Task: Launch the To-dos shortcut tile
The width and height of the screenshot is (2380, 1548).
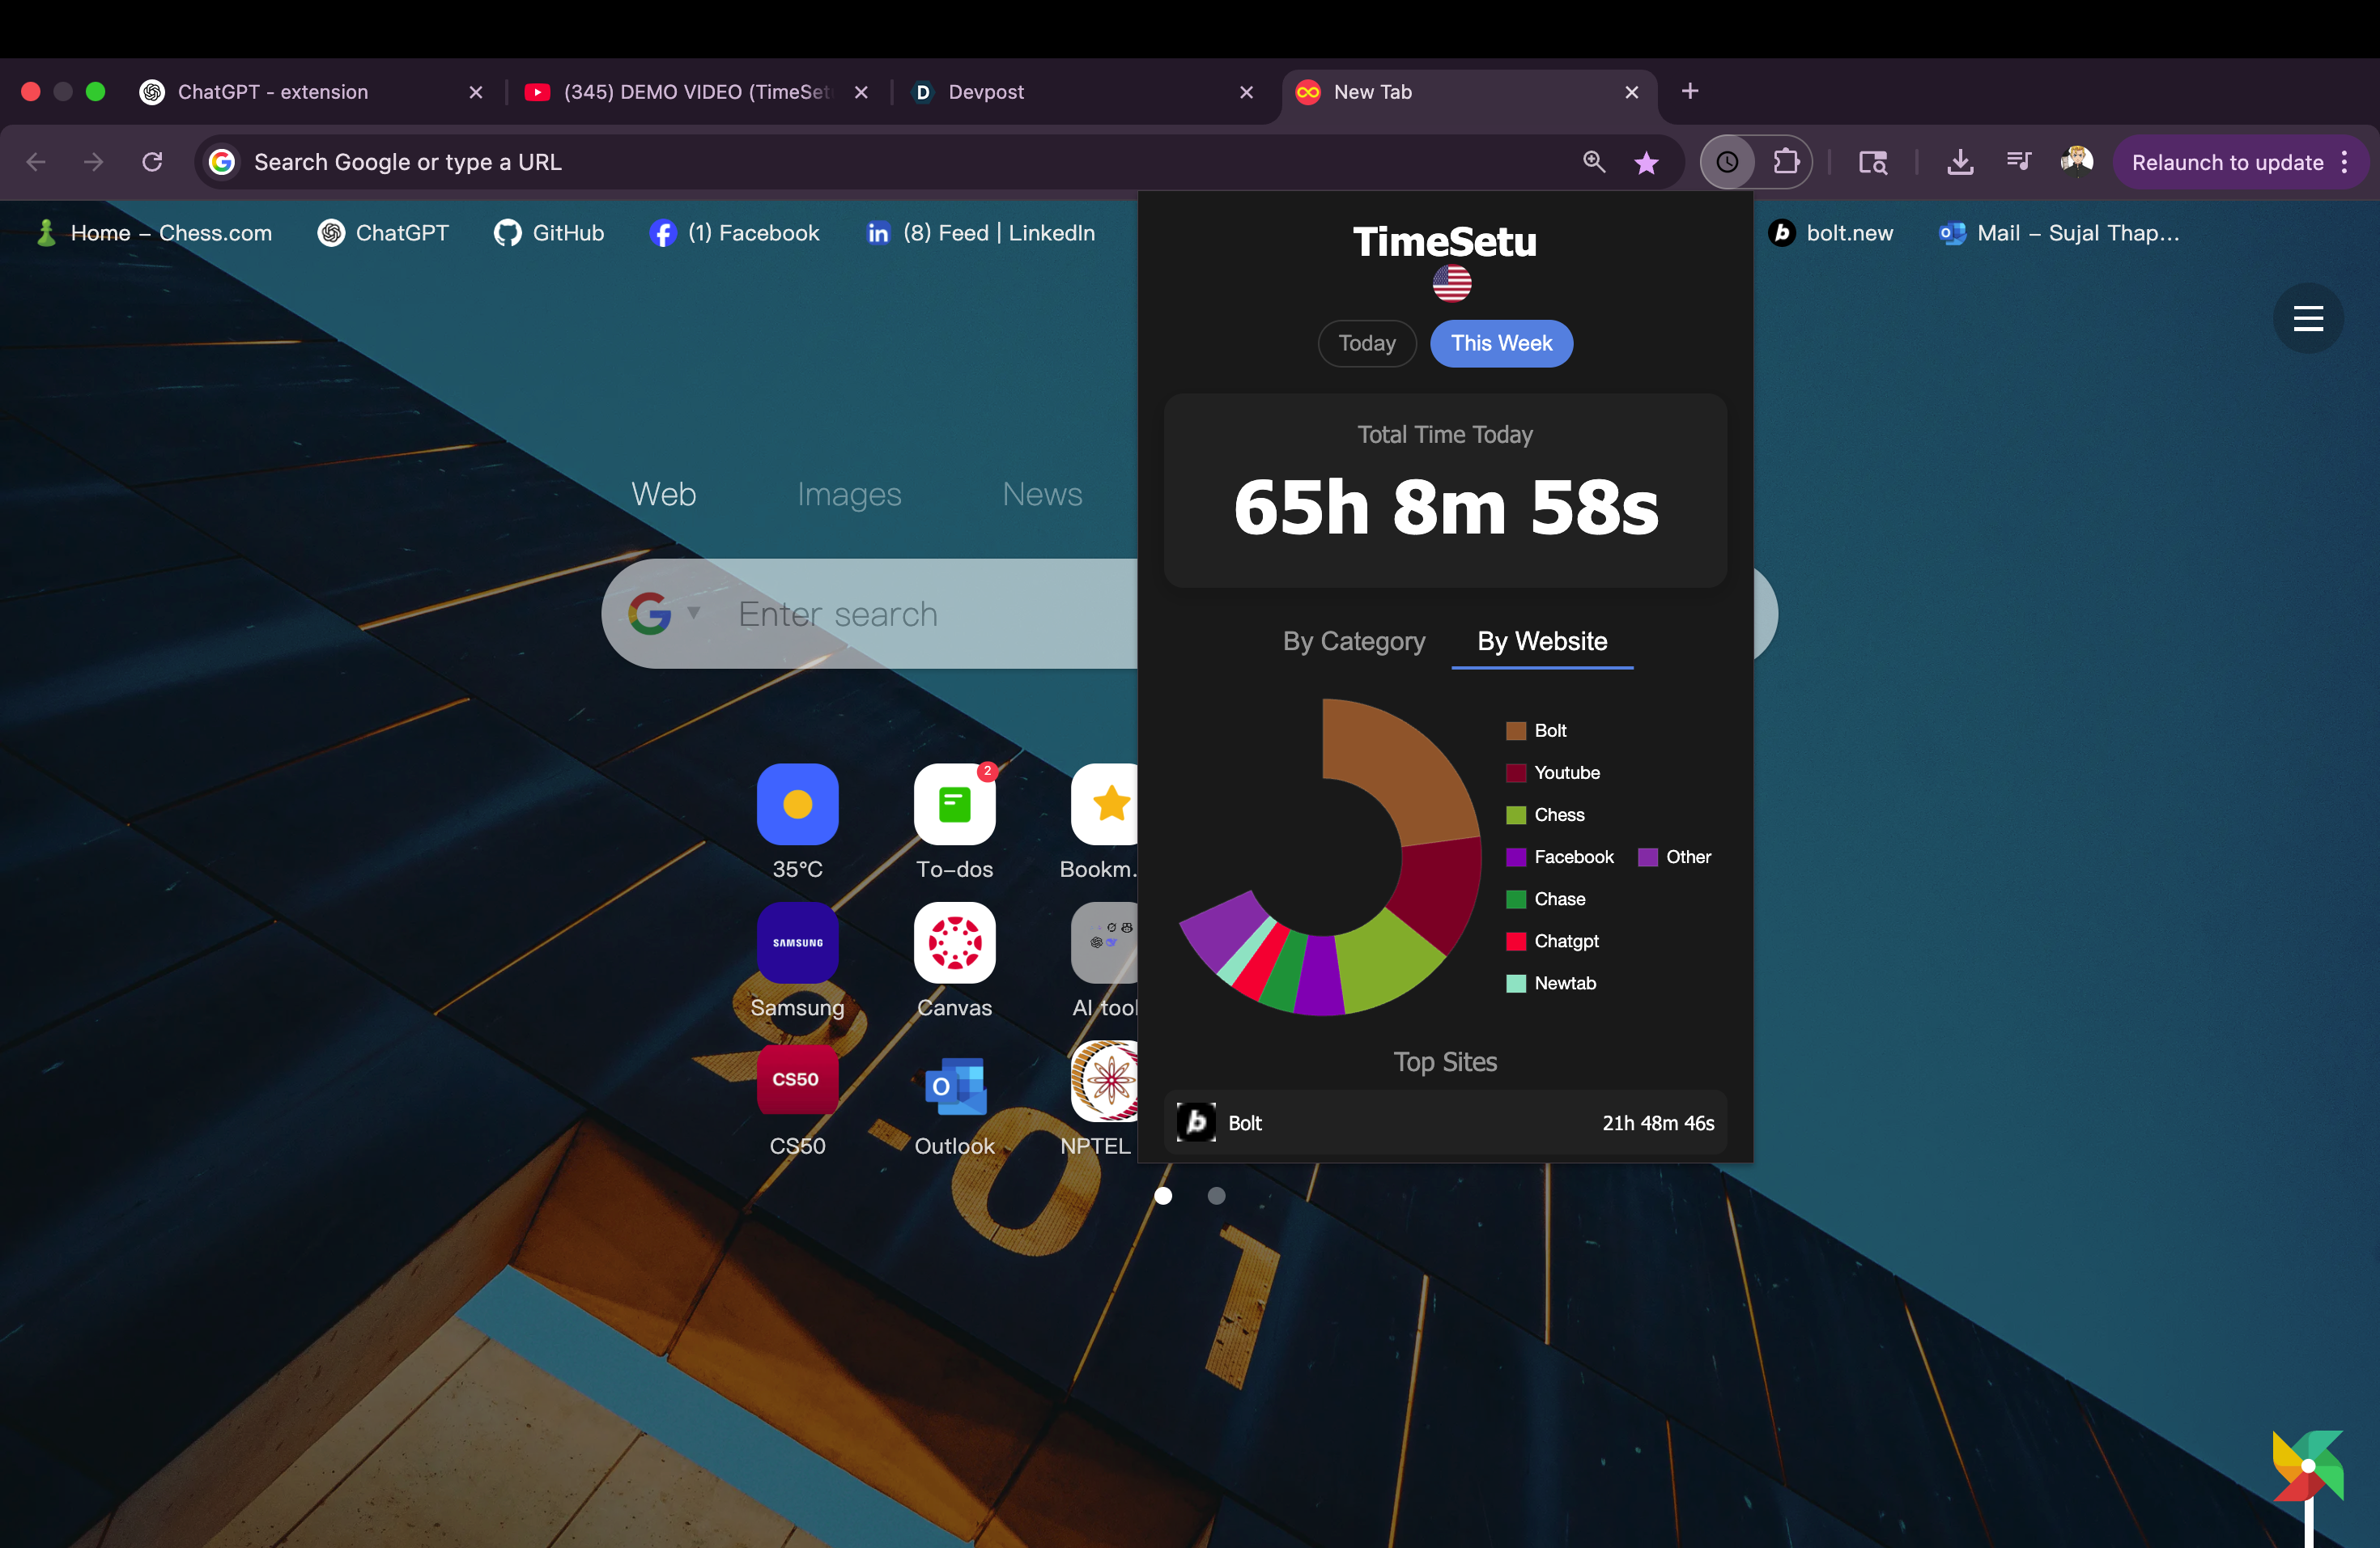Action: click(x=954, y=805)
